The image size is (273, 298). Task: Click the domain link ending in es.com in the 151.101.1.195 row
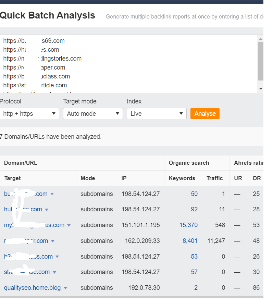point(34,225)
